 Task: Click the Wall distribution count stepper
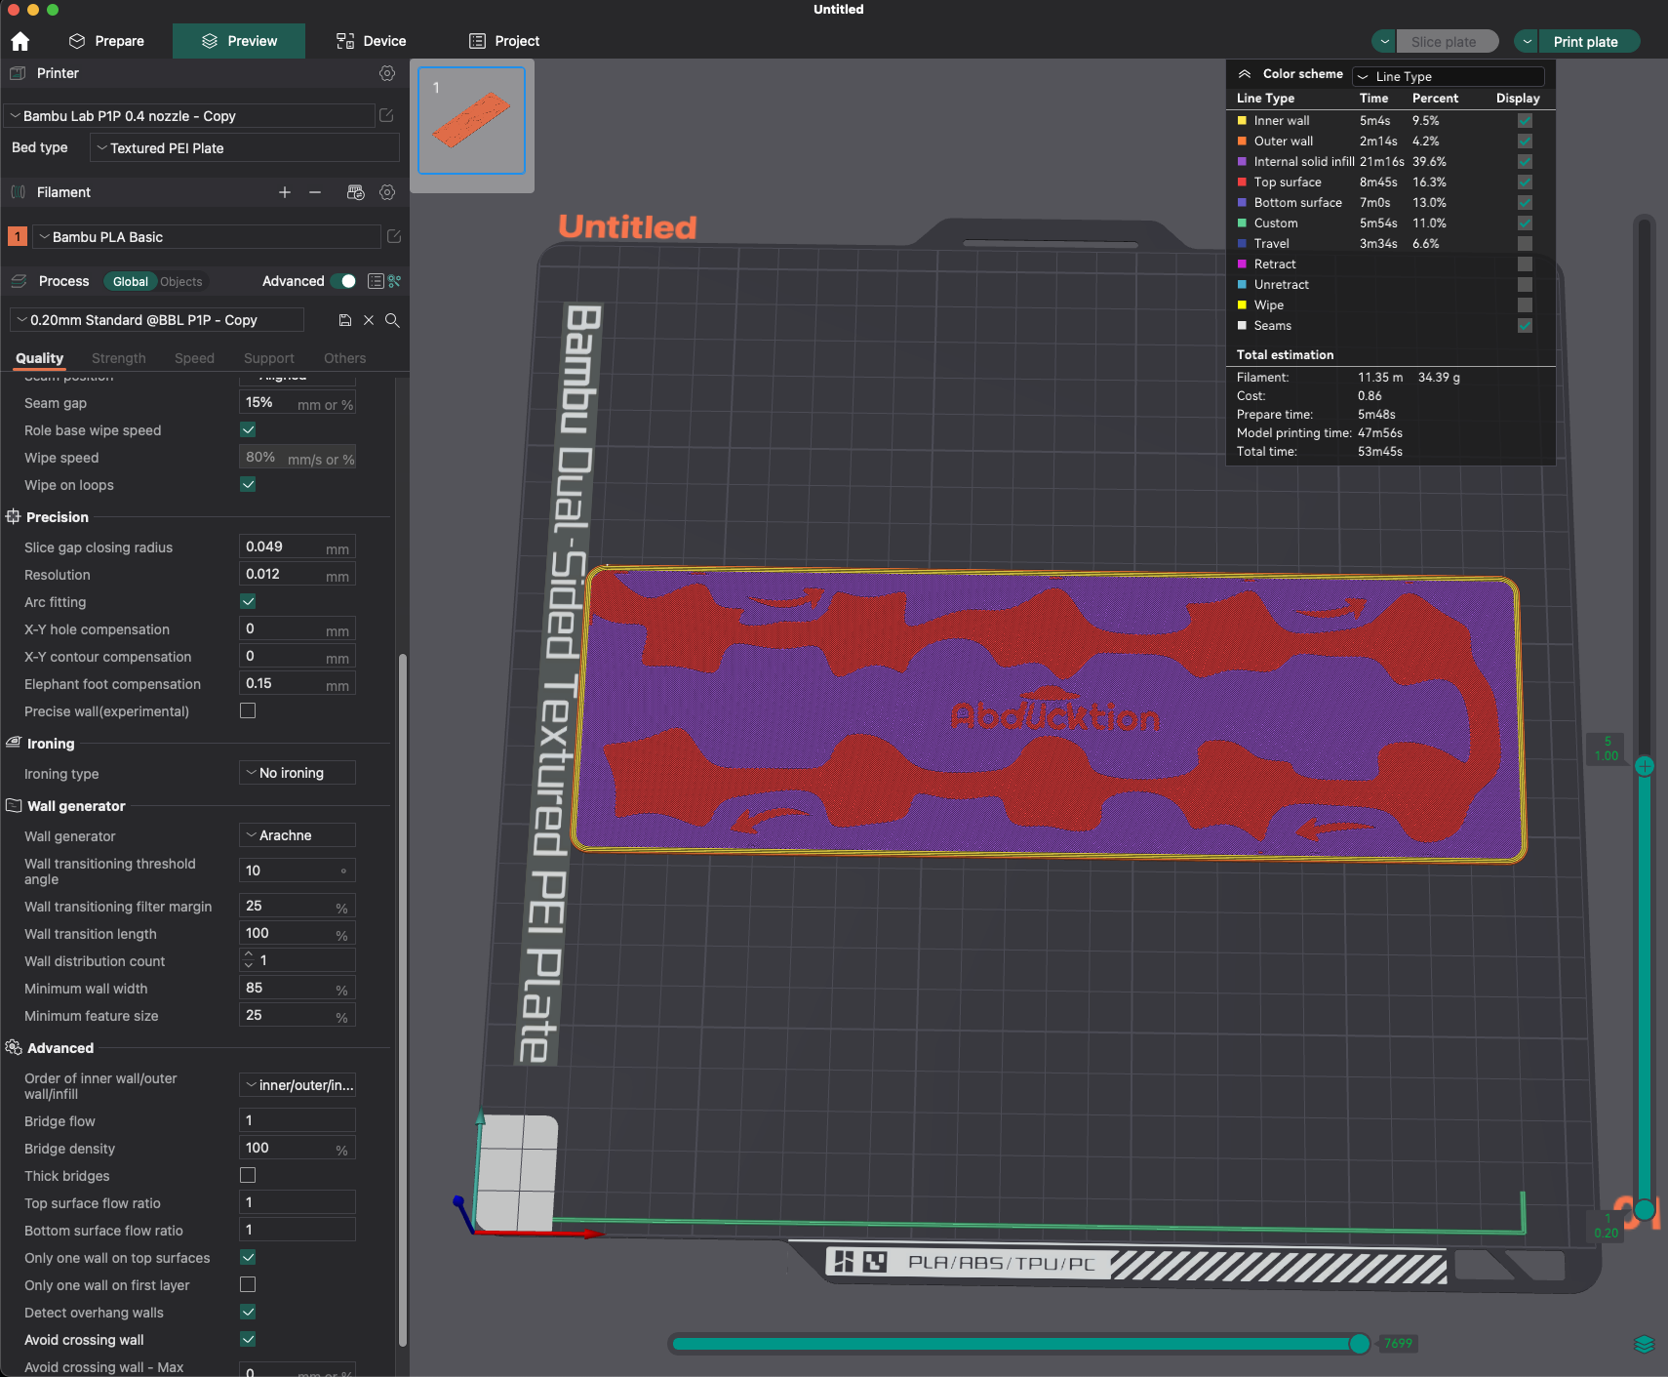click(249, 960)
